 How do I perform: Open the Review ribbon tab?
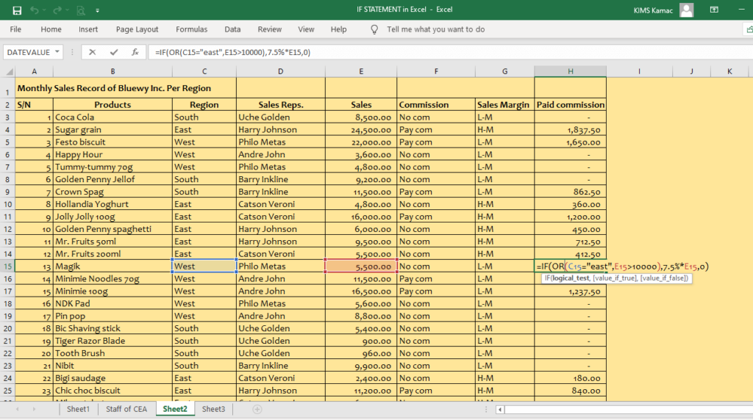[269, 29]
